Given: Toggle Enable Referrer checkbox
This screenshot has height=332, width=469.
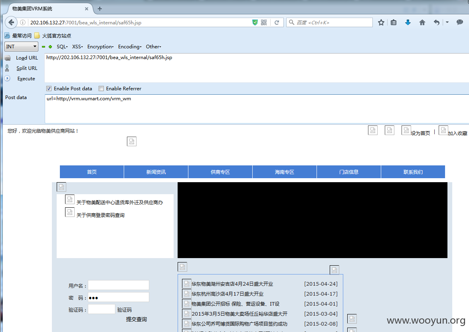Looking at the screenshot, I should (101, 89).
